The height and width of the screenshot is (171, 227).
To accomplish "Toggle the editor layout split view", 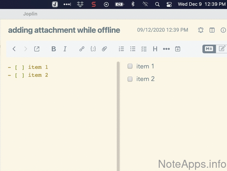I will [x=212, y=30].
